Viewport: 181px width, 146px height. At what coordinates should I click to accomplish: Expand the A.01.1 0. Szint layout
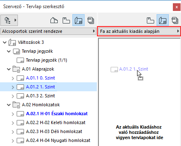[x=13, y=78]
